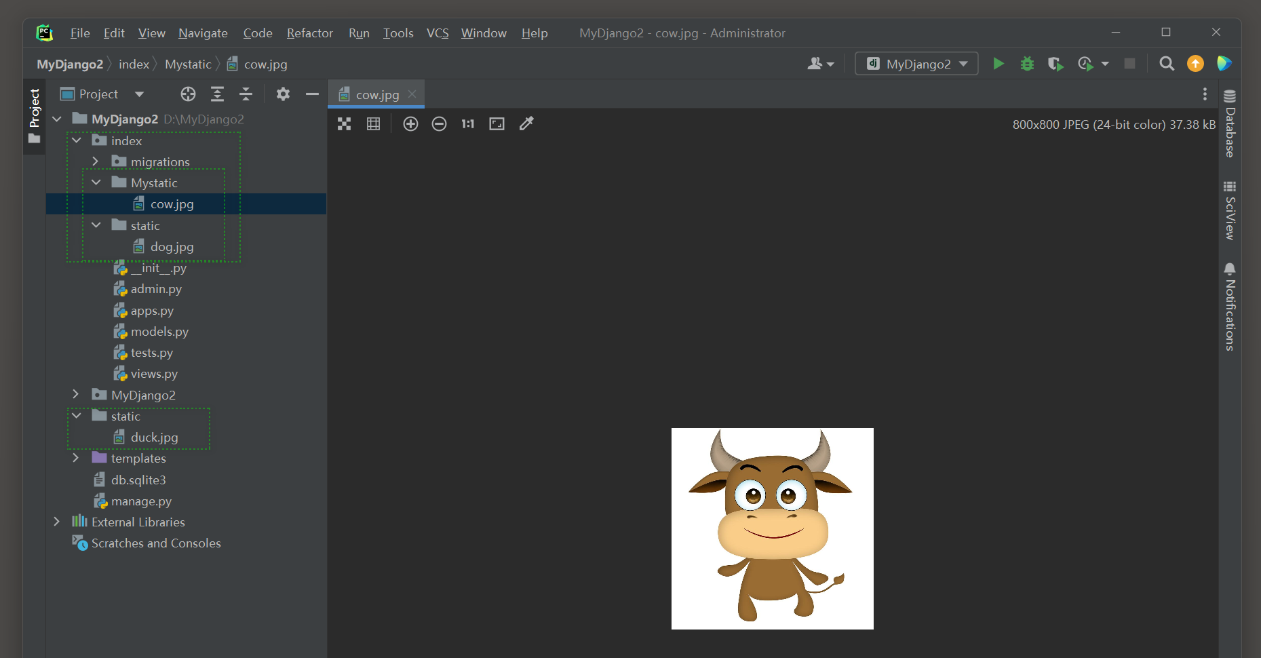Open MyDjango2 run configuration dropdown

coord(916,64)
